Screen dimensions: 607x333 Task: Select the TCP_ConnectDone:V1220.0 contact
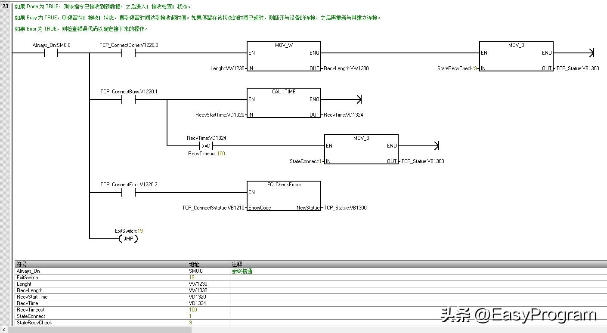[x=123, y=52]
